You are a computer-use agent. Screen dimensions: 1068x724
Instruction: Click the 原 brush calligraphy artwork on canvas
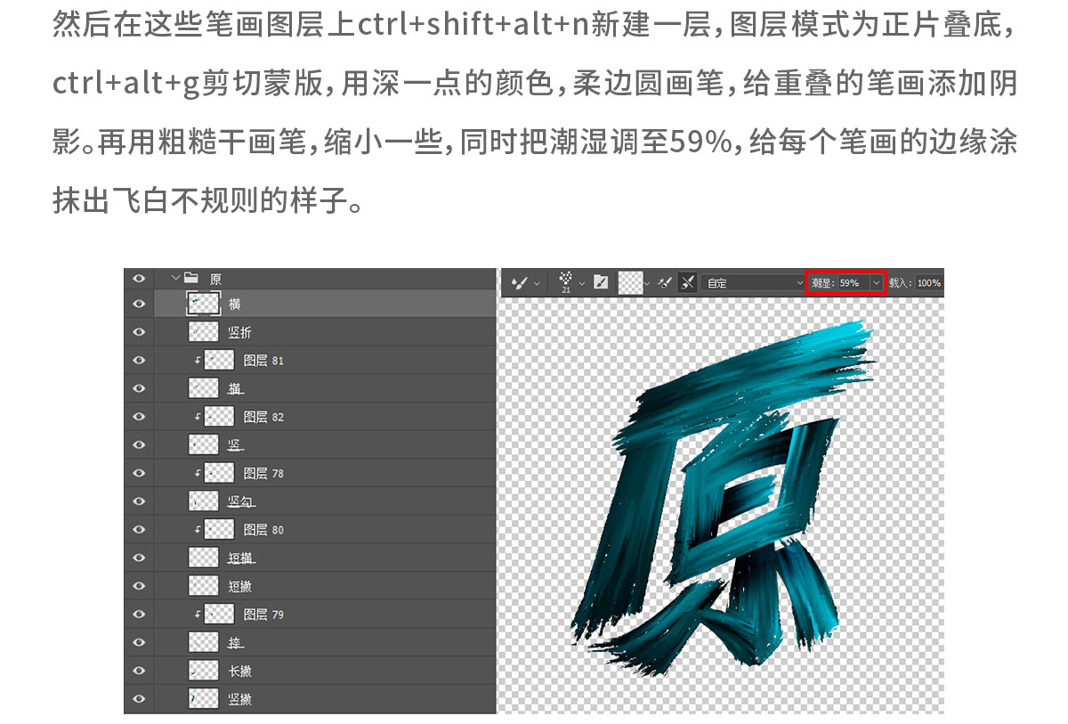723,499
